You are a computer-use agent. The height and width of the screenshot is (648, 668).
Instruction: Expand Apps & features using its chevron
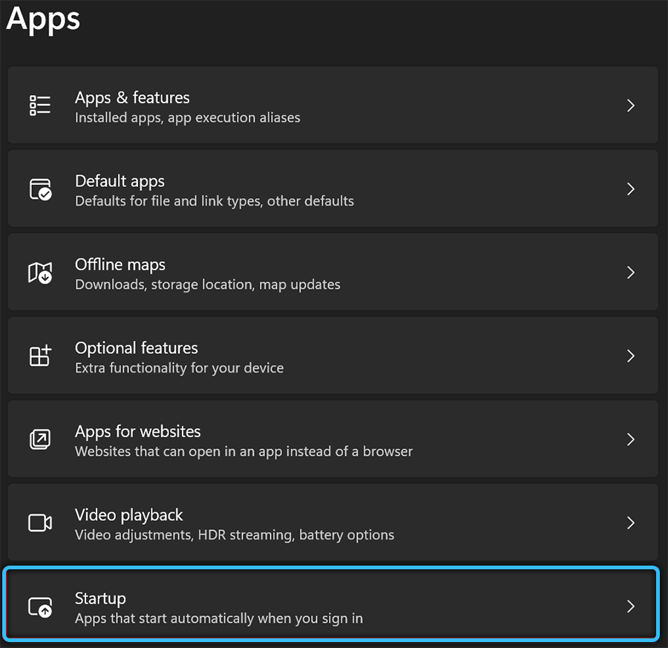pyautogui.click(x=630, y=105)
